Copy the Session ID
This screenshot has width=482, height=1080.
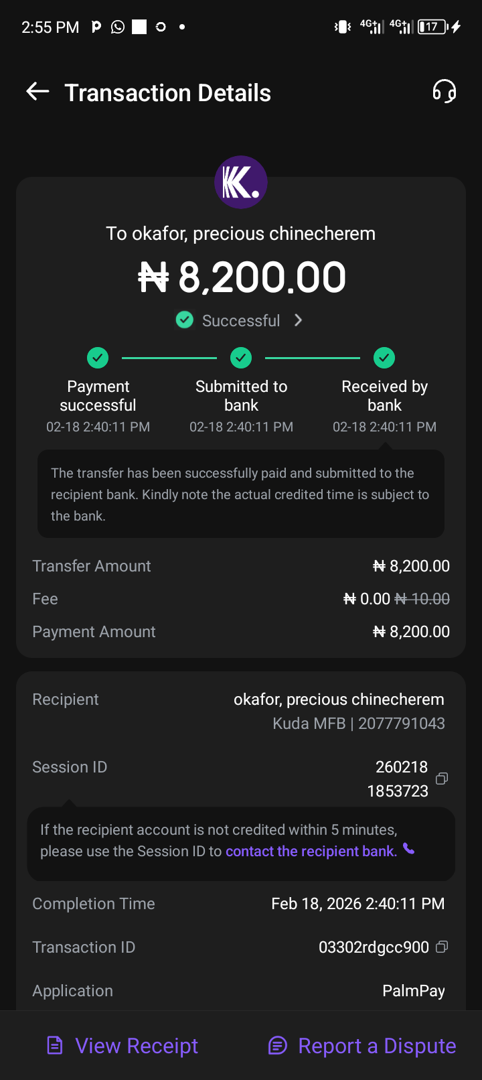[x=442, y=779]
